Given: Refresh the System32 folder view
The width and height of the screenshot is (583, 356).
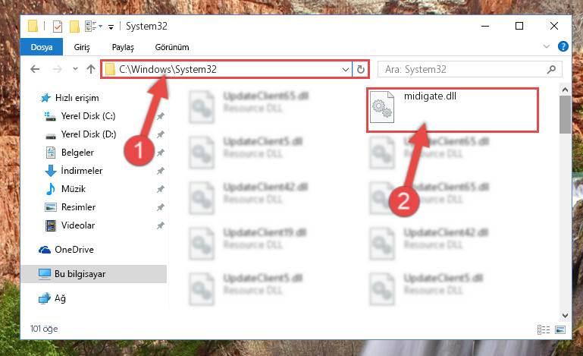Looking at the screenshot, I should [361, 69].
